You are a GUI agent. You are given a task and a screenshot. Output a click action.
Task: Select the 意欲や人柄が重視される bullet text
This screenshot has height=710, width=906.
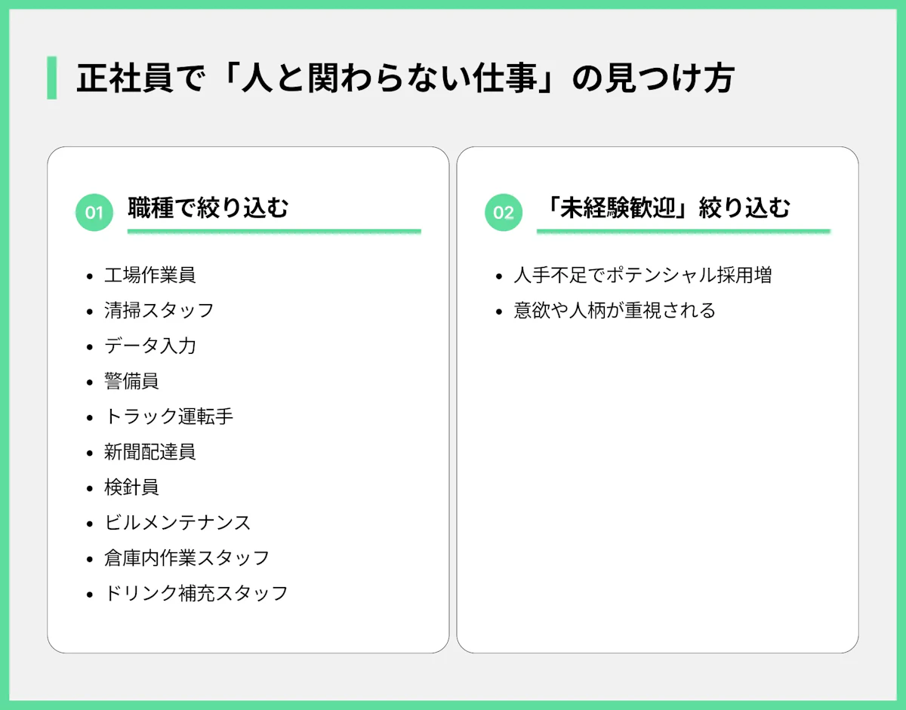[615, 310]
